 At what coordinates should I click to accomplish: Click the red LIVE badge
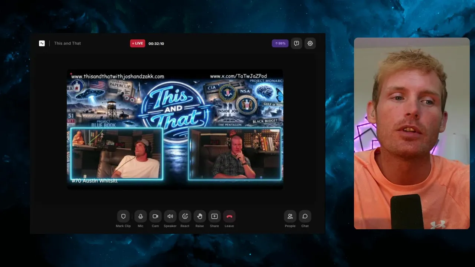138,43
